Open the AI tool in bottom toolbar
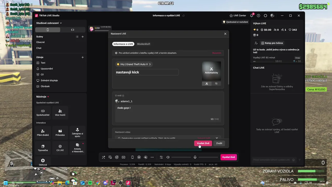Image resolution: width=332 pixels, height=187 pixels. (117, 157)
